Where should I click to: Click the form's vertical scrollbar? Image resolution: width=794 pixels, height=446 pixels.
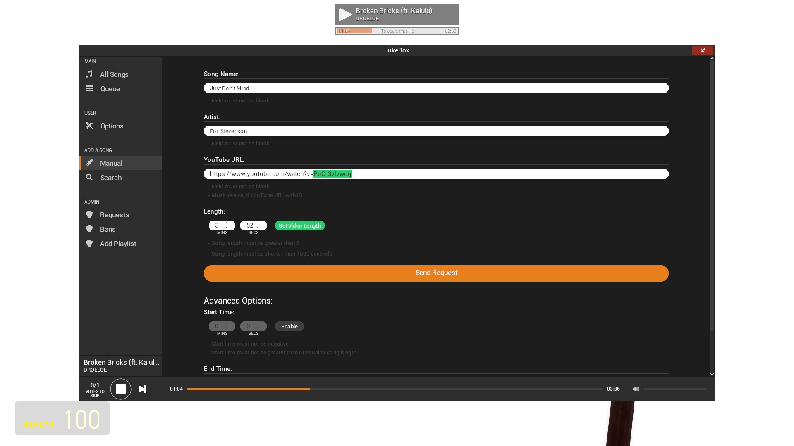[712, 196]
